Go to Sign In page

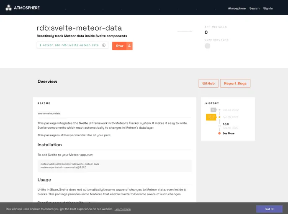(268, 8)
